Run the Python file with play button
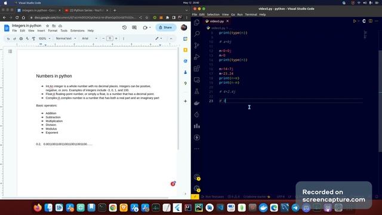 coord(355,21)
